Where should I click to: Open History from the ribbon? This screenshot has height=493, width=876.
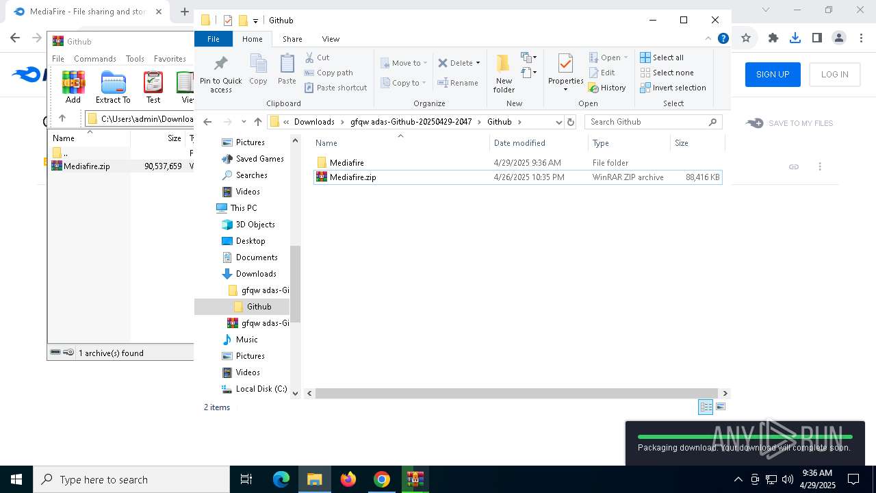[x=607, y=88]
